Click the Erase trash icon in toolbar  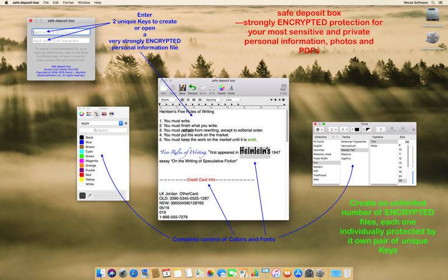[283, 88]
